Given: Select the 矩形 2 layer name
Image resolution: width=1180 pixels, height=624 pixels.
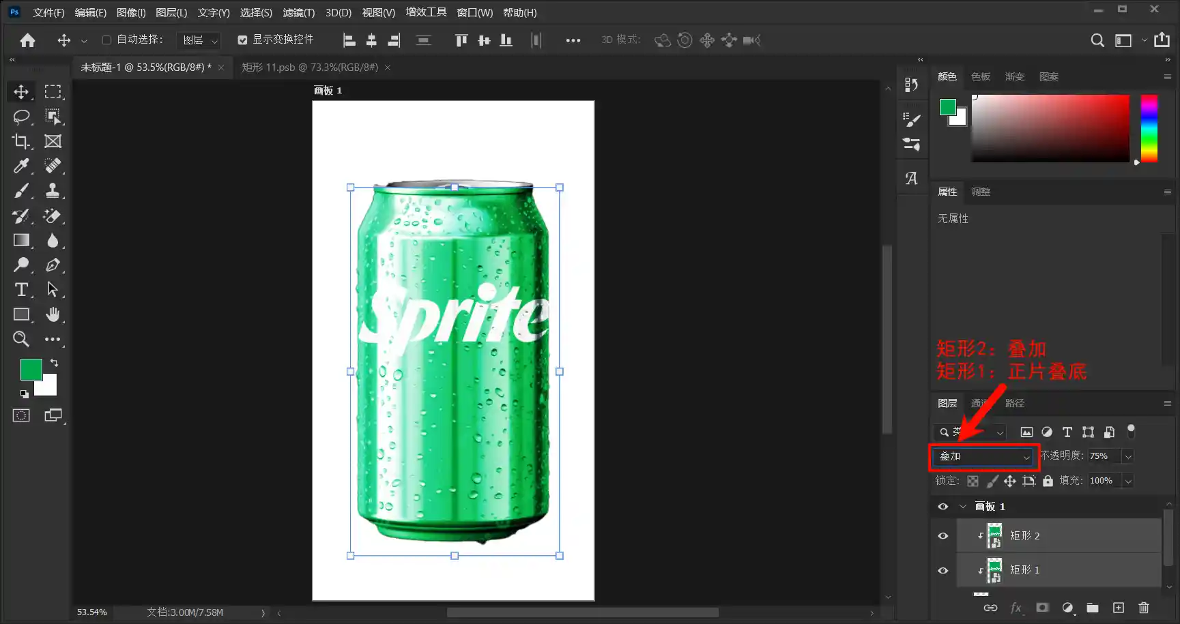Looking at the screenshot, I should 1024,536.
